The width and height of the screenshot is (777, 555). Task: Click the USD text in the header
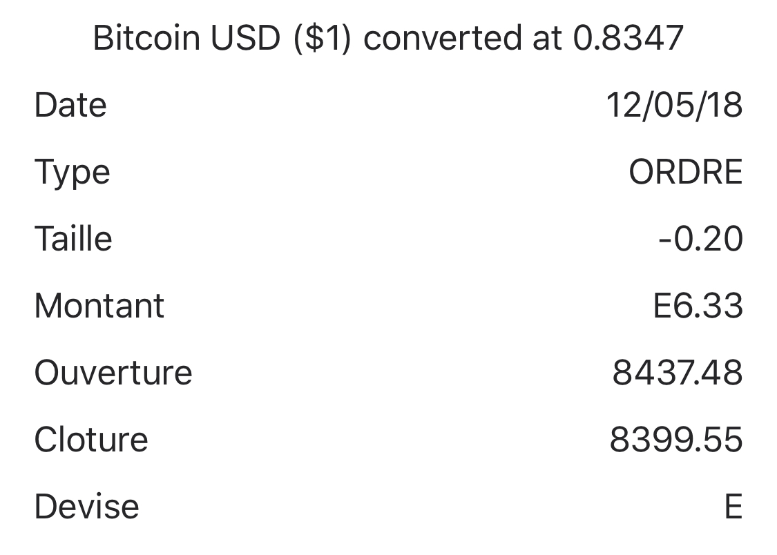pyautogui.click(x=245, y=38)
